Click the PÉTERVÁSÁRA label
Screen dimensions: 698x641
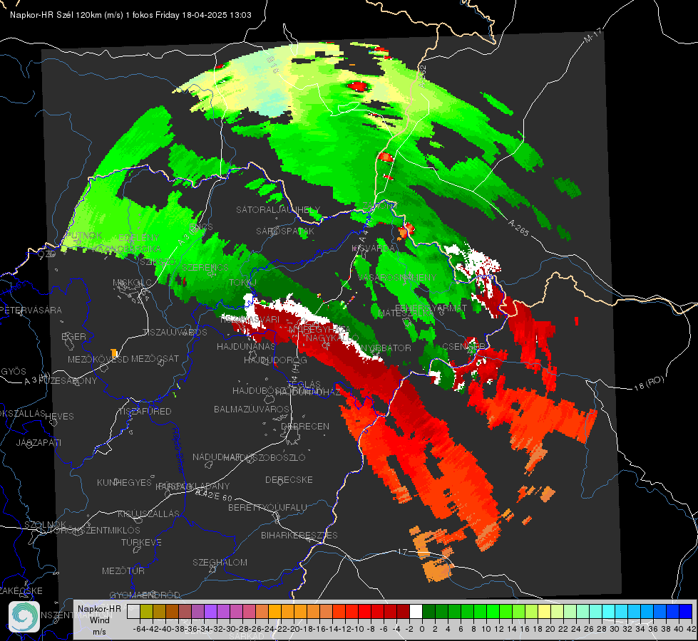click(x=31, y=310)
